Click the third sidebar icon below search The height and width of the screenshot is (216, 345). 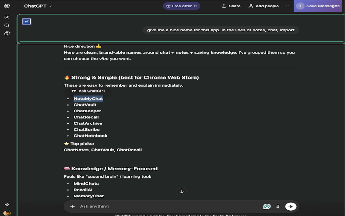pos(7,33)
